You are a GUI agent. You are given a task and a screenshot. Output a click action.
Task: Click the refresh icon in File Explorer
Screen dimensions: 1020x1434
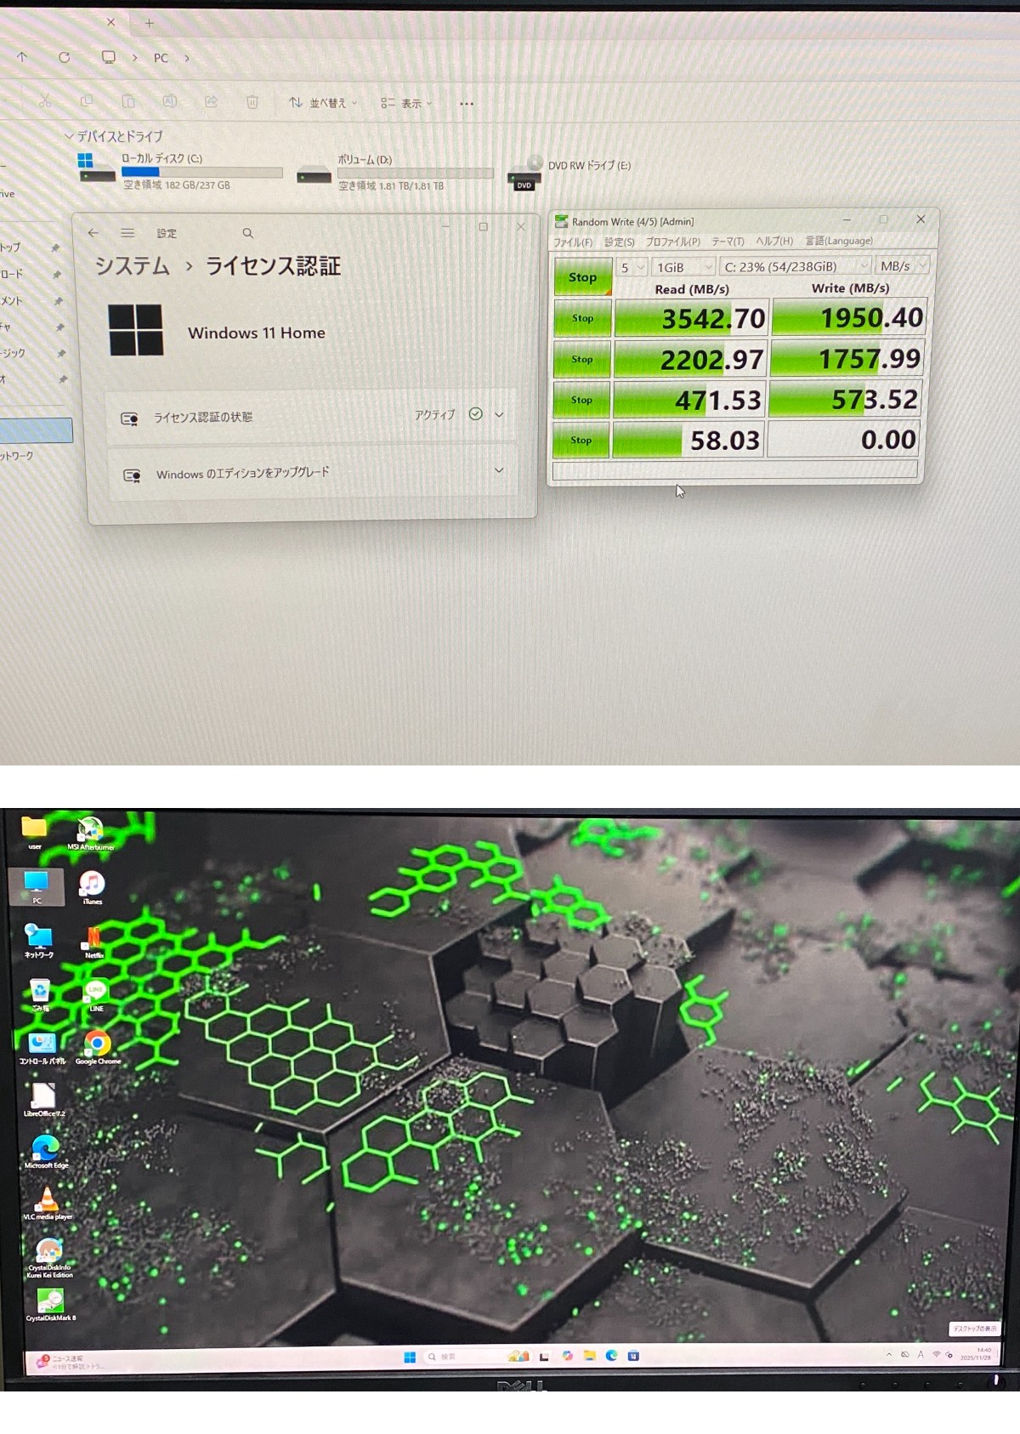(x=64, y=57)
